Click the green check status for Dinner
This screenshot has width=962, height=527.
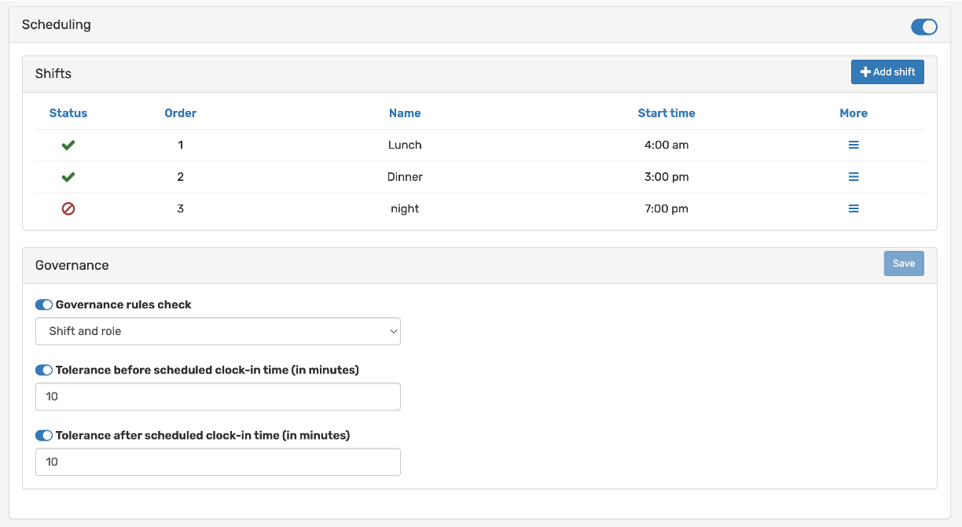tap(68, 177)
